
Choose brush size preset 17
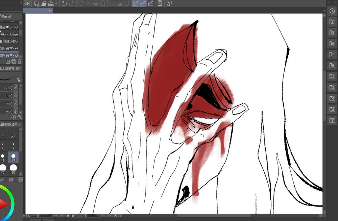[13, 157]
